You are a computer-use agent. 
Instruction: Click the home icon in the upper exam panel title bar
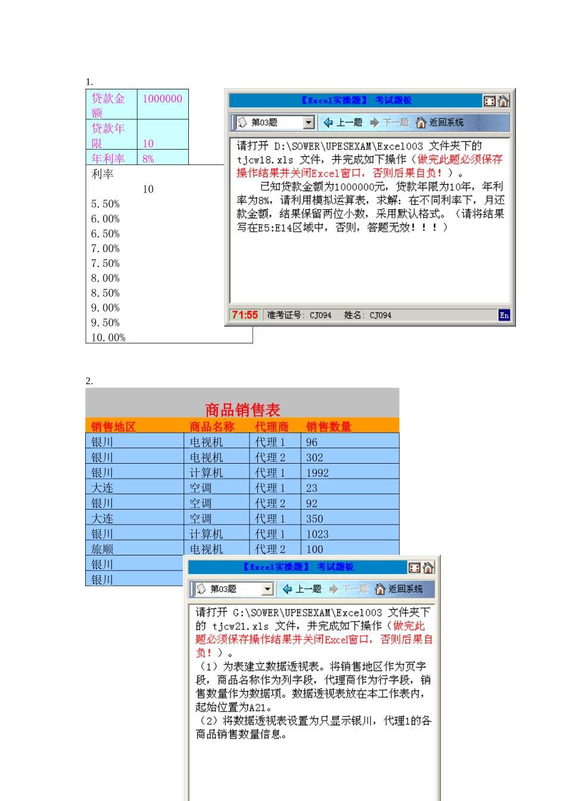click(503, 101)
